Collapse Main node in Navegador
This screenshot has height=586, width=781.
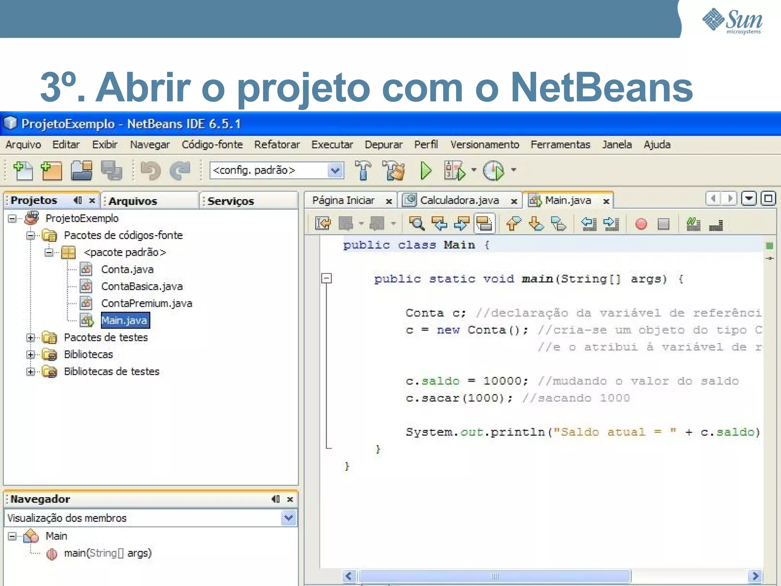[12, 536]
